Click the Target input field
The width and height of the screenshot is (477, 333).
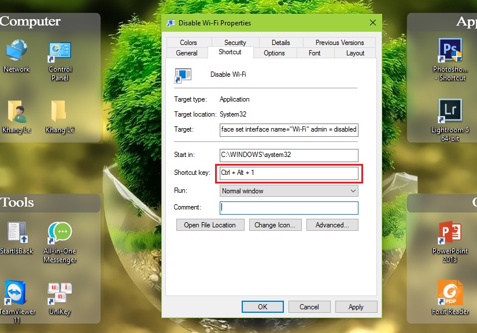pyautogui.click(x=289, y=130)
